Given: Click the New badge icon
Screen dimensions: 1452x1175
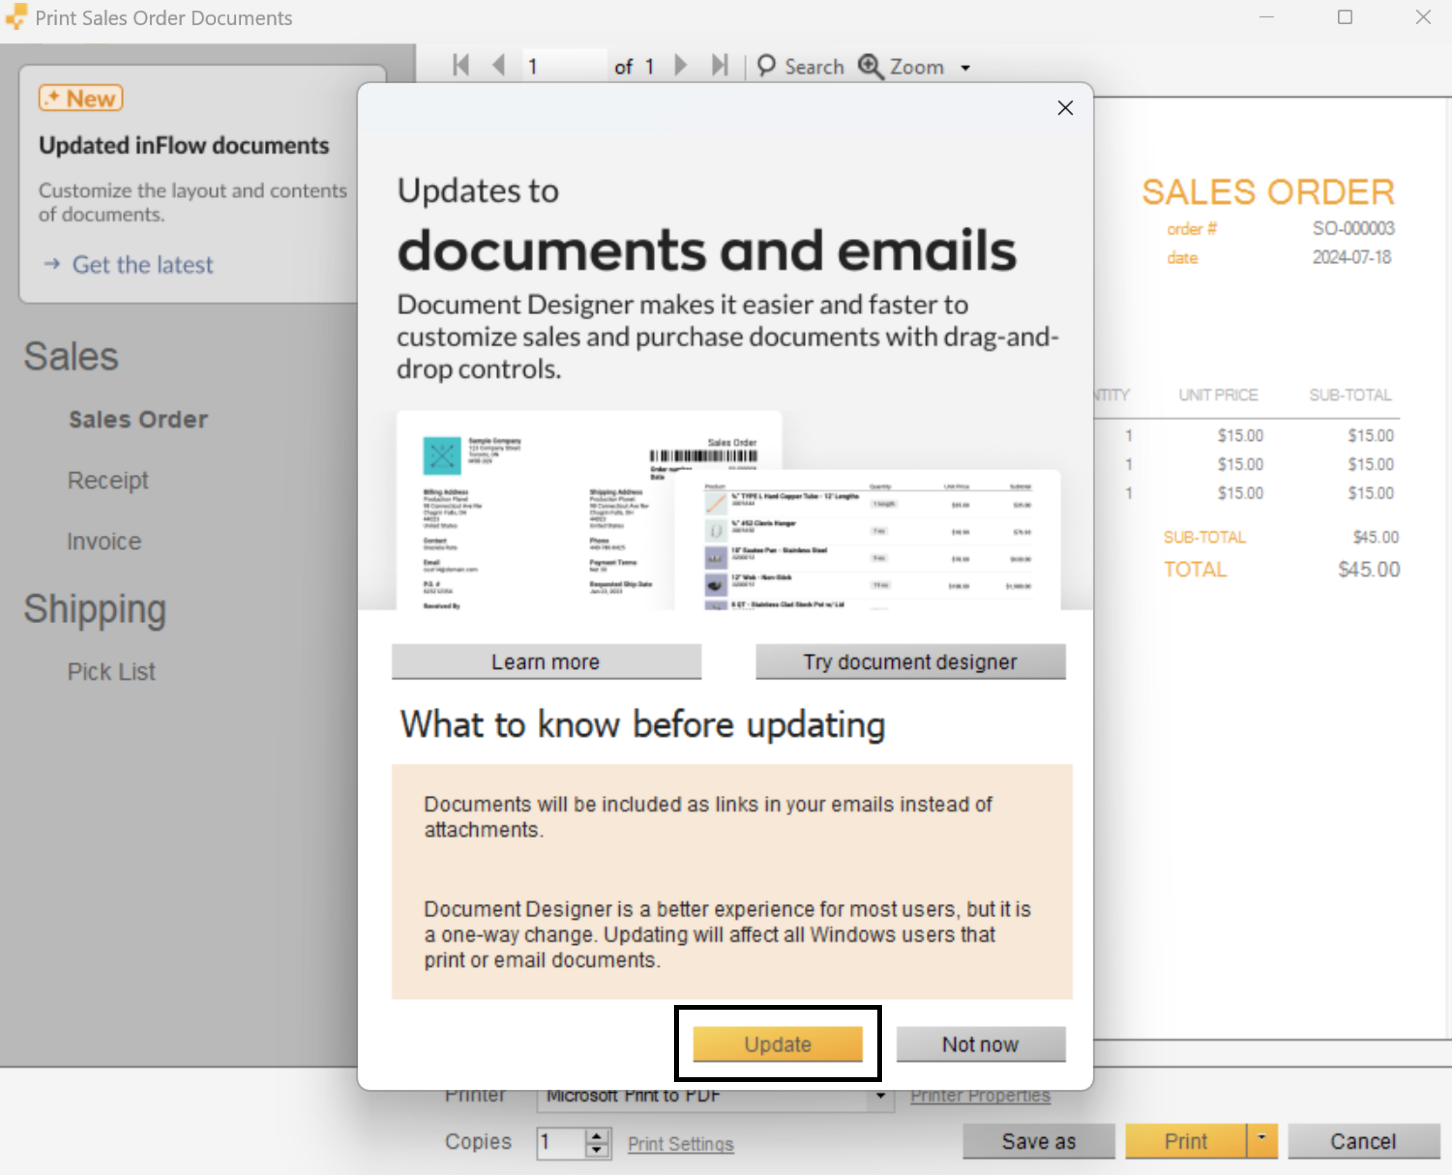Looking at the screenshot, I should coord(81,98).
